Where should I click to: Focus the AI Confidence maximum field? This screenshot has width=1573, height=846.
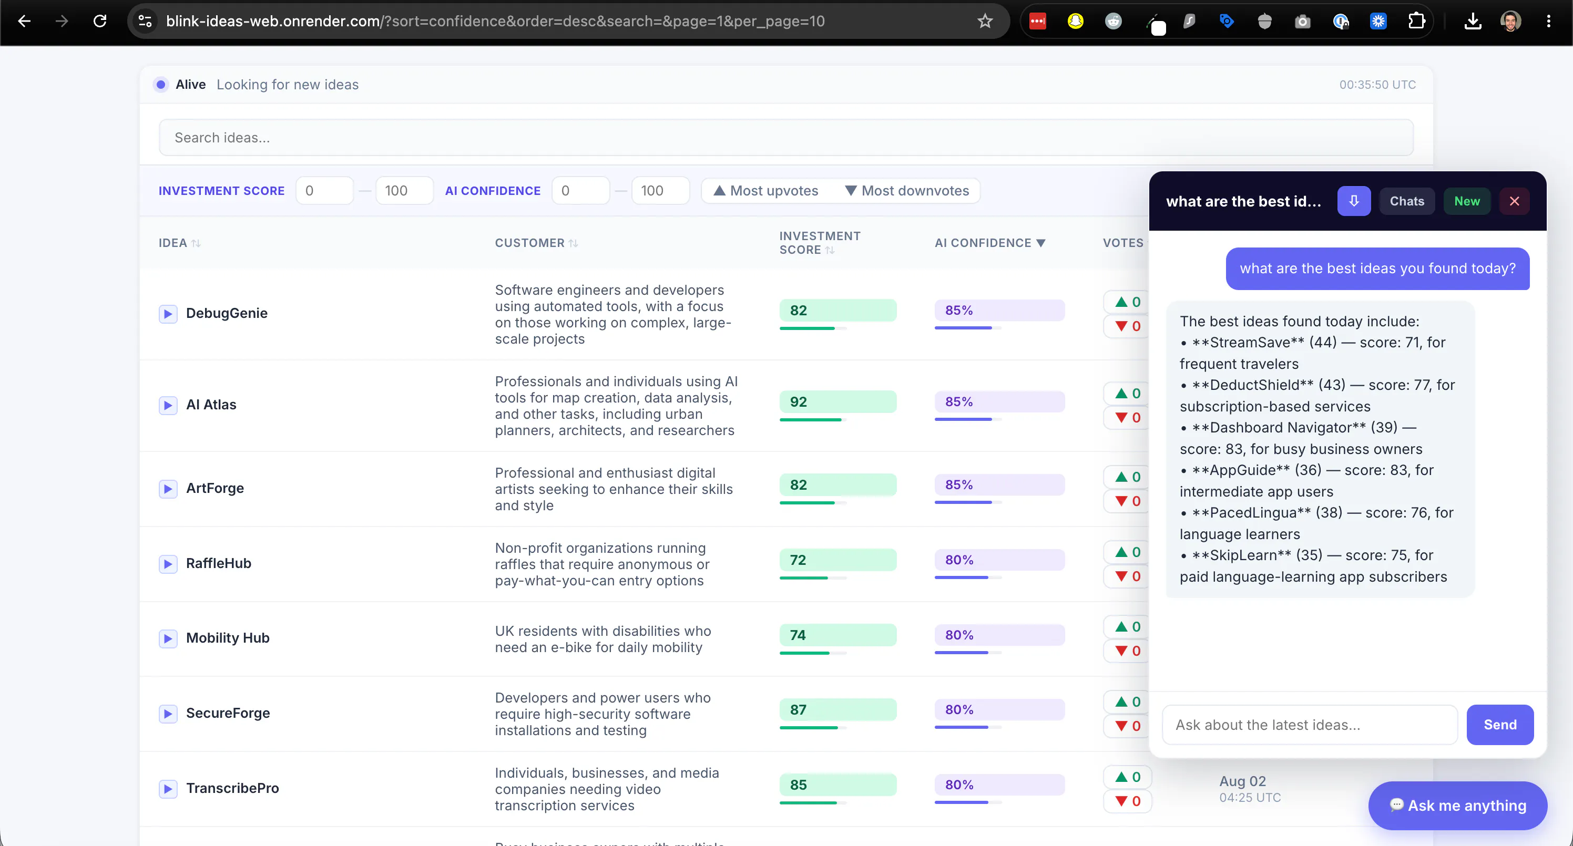660,191
